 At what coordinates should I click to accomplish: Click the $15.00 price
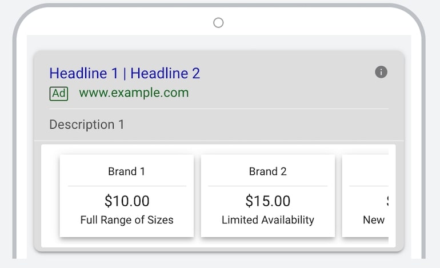(267, 201)
